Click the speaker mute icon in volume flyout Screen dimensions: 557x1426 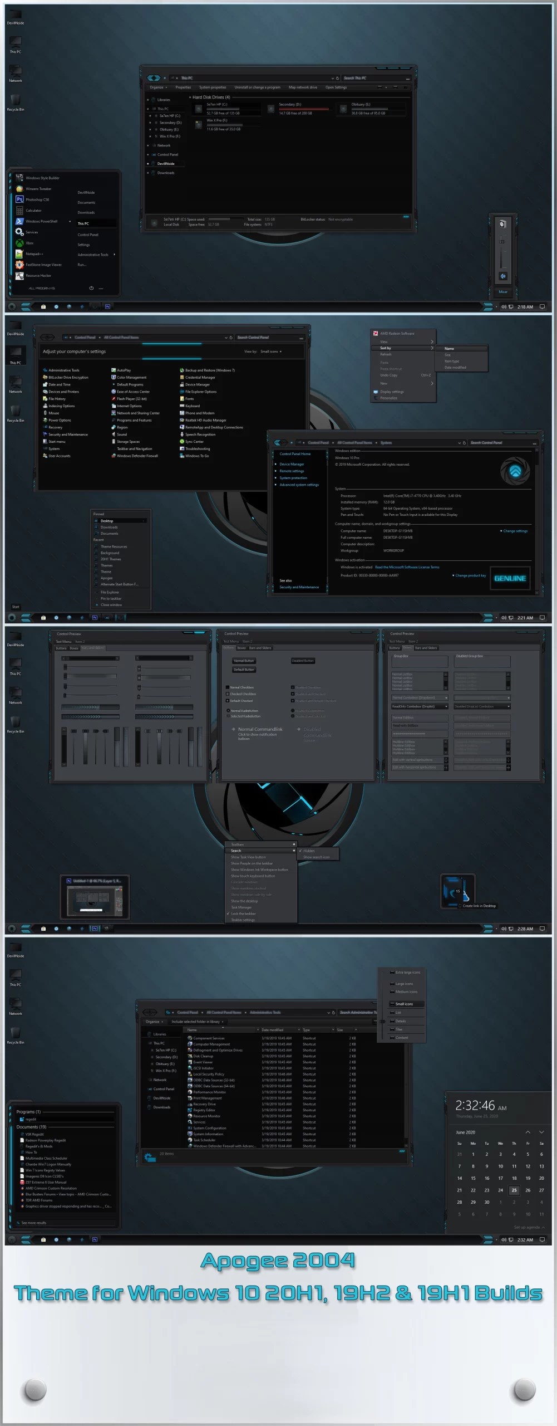click(x=503, y=276)
